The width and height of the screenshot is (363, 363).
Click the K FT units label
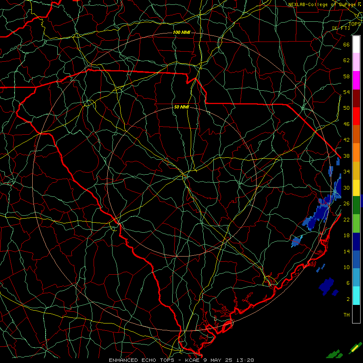(341, 28)
